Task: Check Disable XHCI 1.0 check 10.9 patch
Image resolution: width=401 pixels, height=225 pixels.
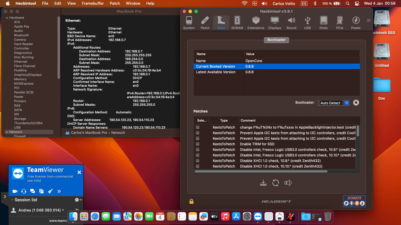Action: pos(198,161)
